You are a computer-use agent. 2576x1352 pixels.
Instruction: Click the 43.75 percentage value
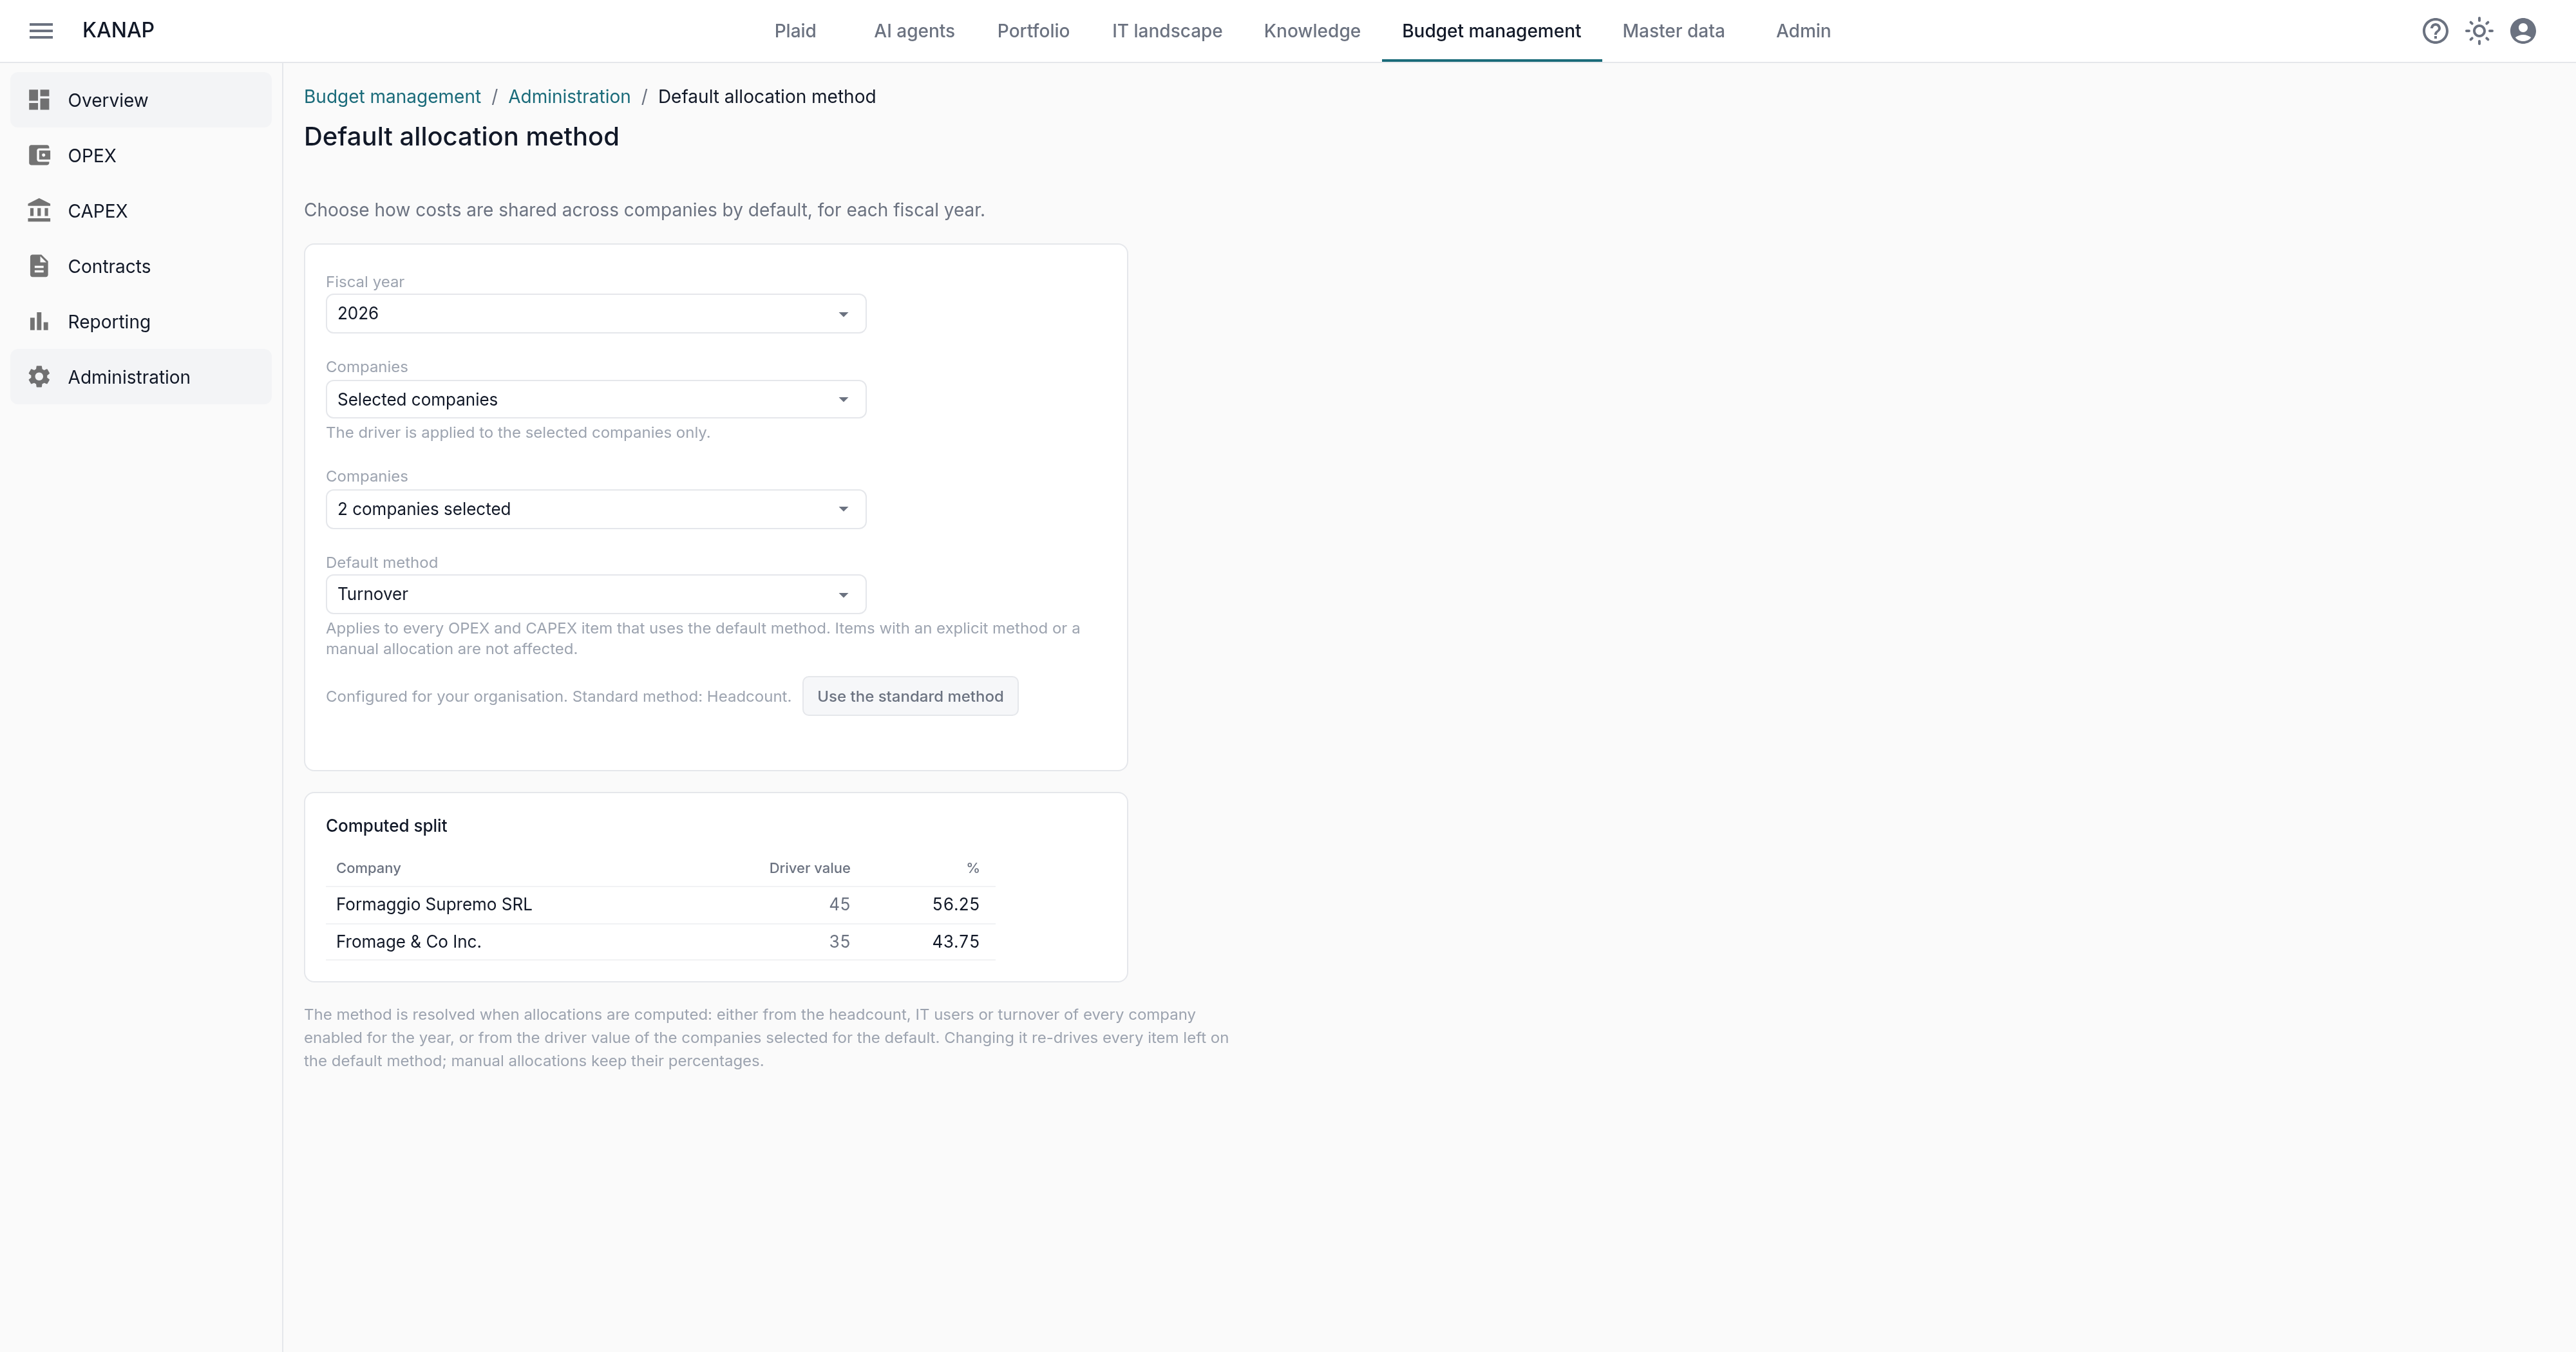click(955, 942)
